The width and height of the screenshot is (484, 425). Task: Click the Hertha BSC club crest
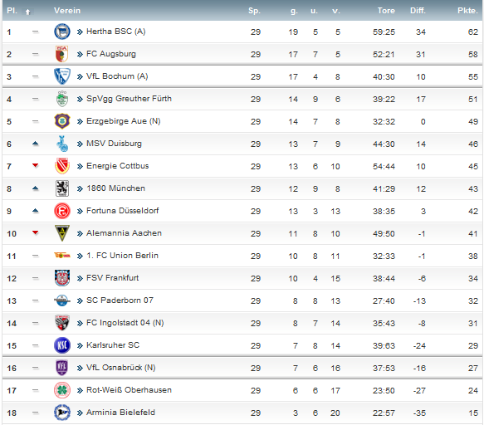[62, 32]
